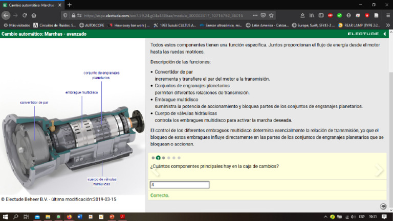Click cuerpo de válvulas hidráulicas label
The image size is (393, 221).
(102, 182)
